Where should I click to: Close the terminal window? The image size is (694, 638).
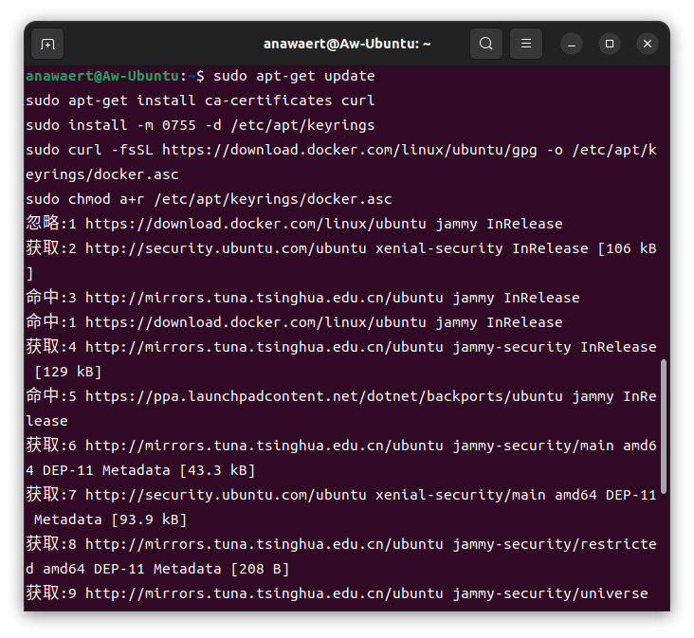[648, 44]
